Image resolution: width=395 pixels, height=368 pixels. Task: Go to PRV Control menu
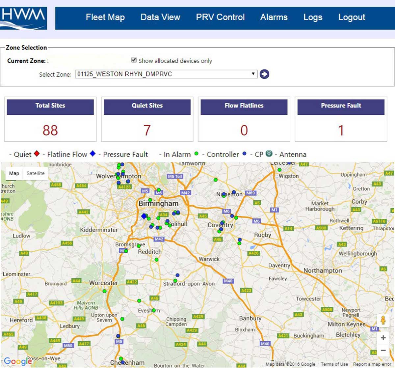click(x=220, y=17)
